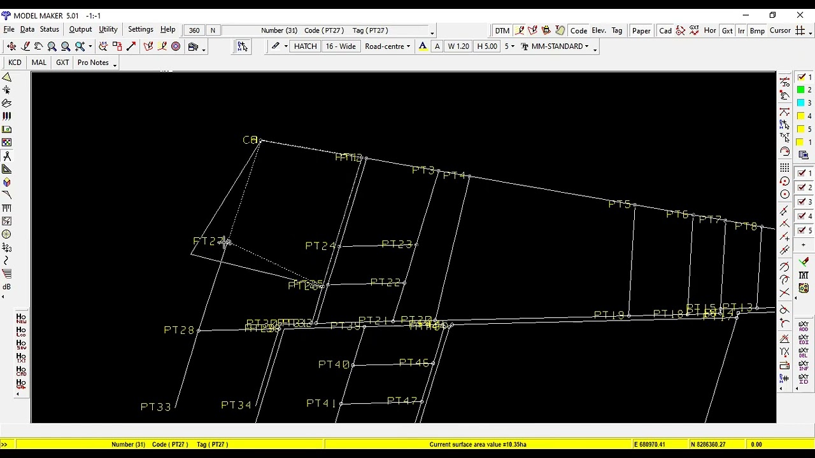Image resolution: width=815 pixels, height=458 pixels.
Task: Click the dotted grid icon in right toolbar
Action: click(x=784, y=168)
